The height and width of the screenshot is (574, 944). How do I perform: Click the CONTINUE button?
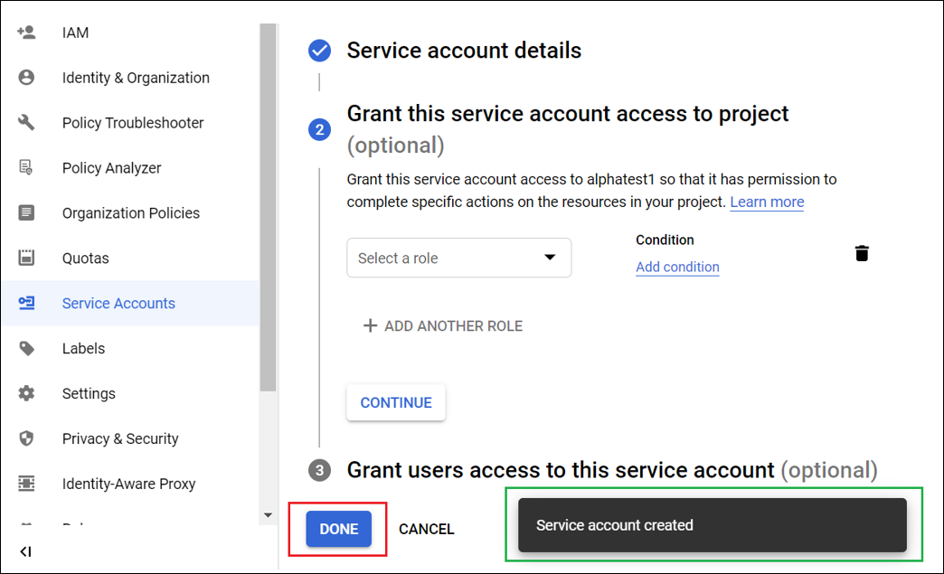[x=396, y=403]
